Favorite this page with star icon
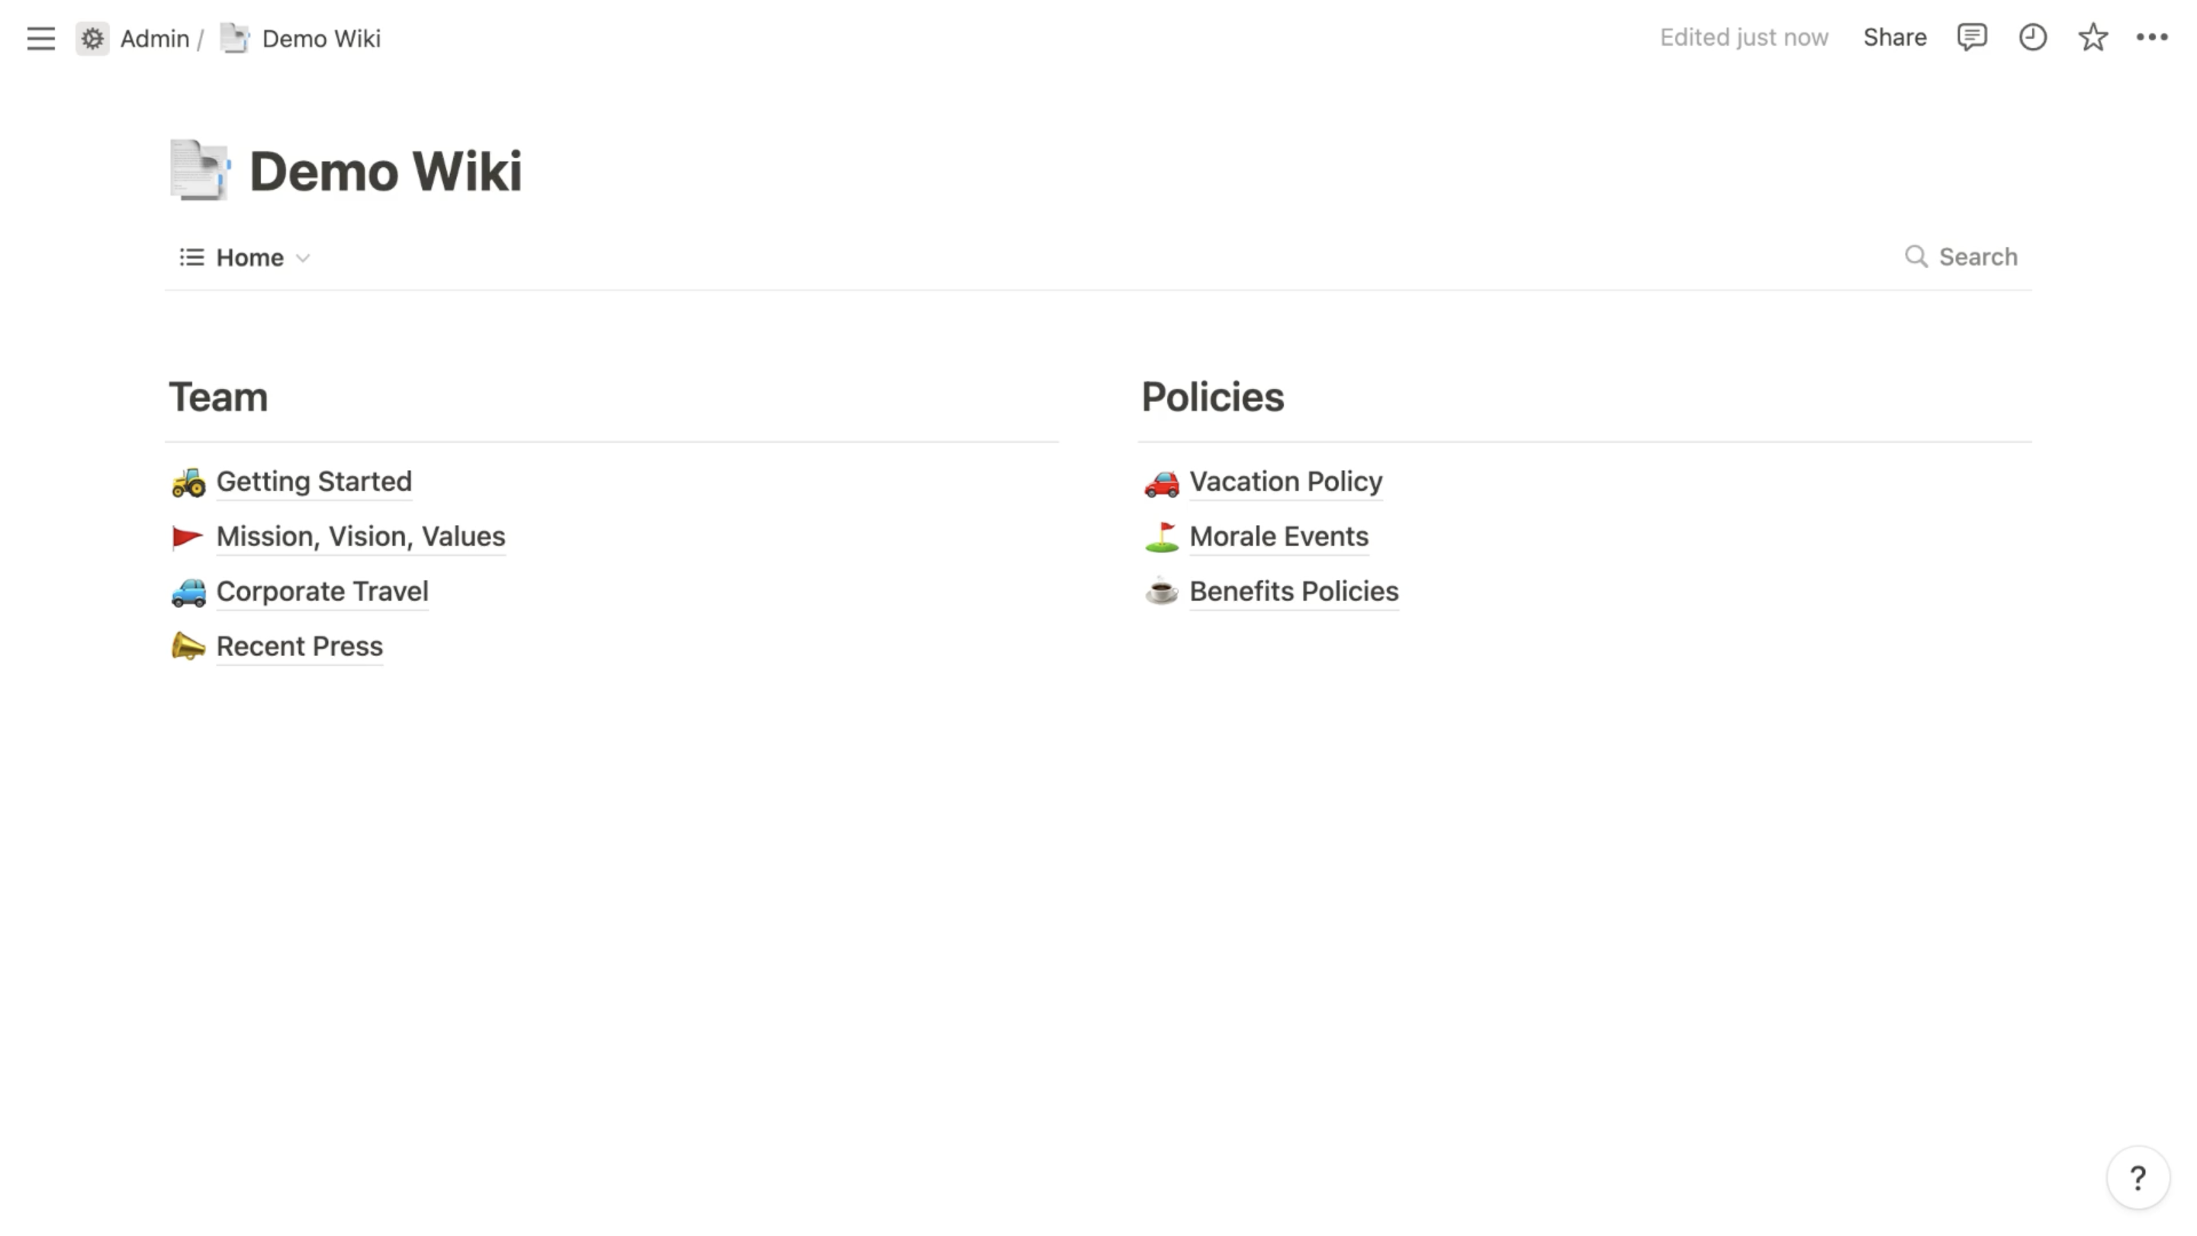Image resolution: width=2197 pixels, height=1236 pixels. pos(2093,37)
